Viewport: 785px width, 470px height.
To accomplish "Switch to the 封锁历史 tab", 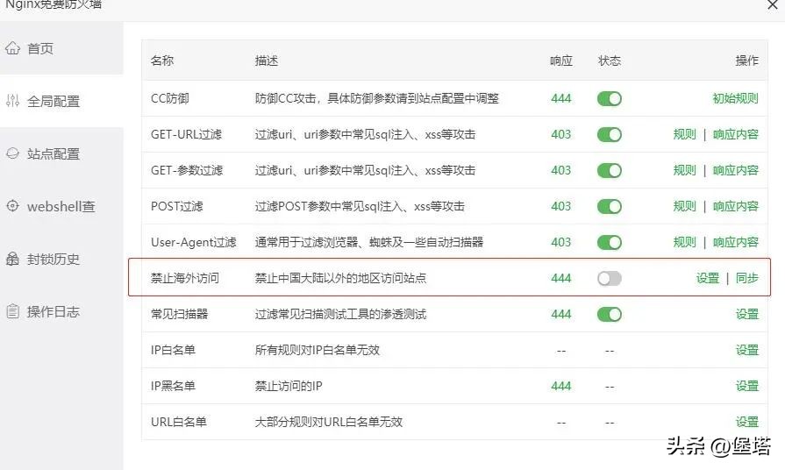I will [x=54, y=259].
